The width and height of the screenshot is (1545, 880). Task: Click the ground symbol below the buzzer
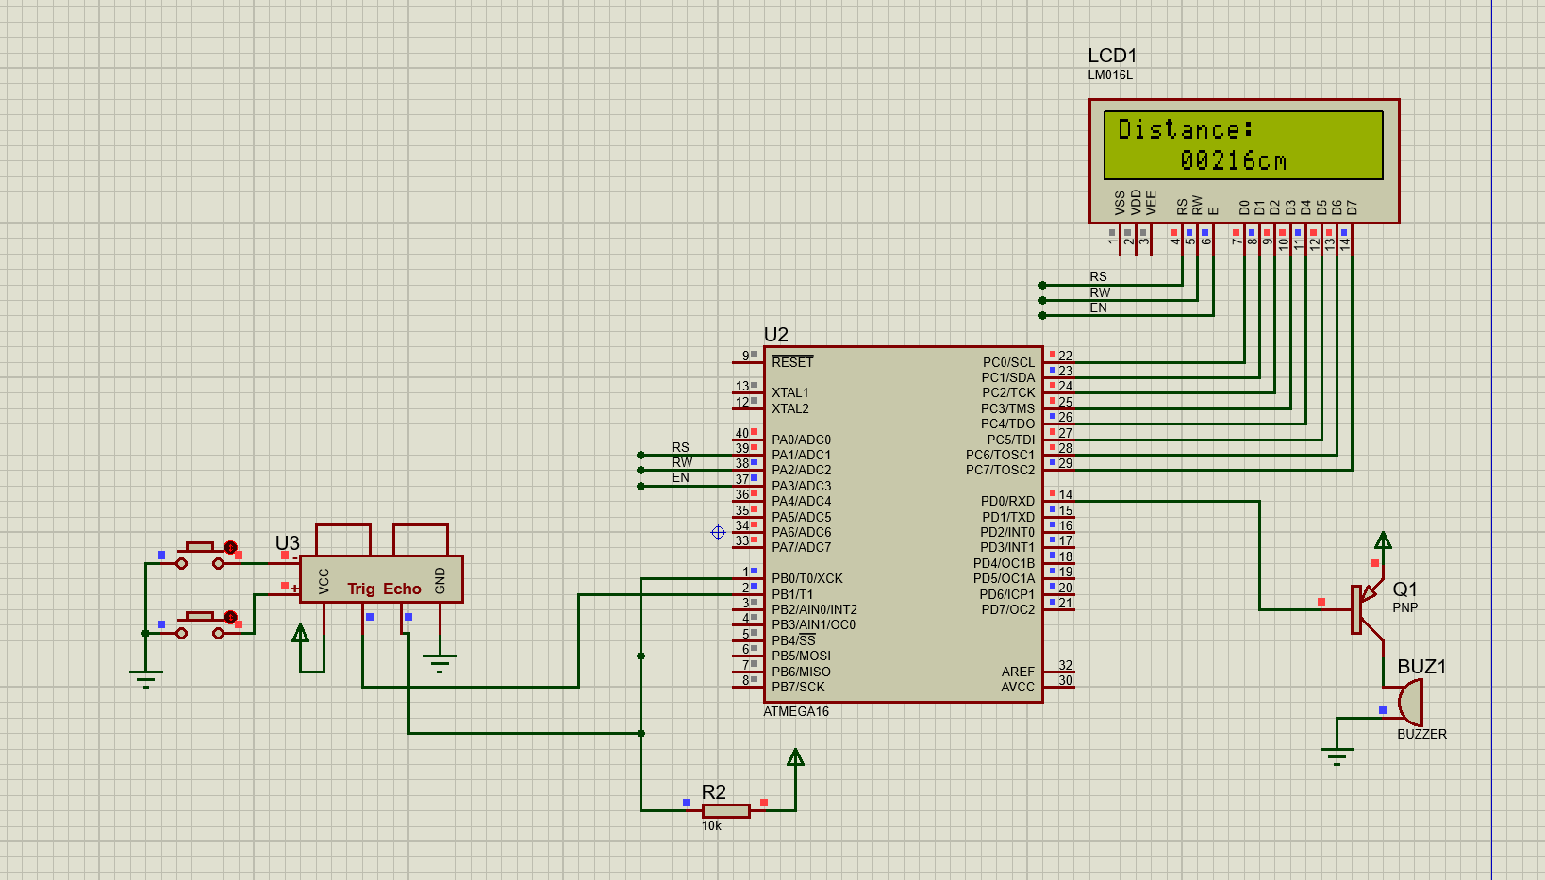point(1337,755)
